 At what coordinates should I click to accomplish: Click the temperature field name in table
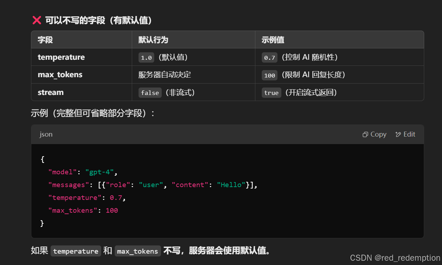coord(61,57)
